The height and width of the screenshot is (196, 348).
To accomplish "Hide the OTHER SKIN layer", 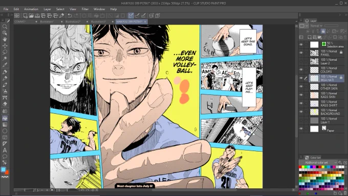I will click(301, 87).
